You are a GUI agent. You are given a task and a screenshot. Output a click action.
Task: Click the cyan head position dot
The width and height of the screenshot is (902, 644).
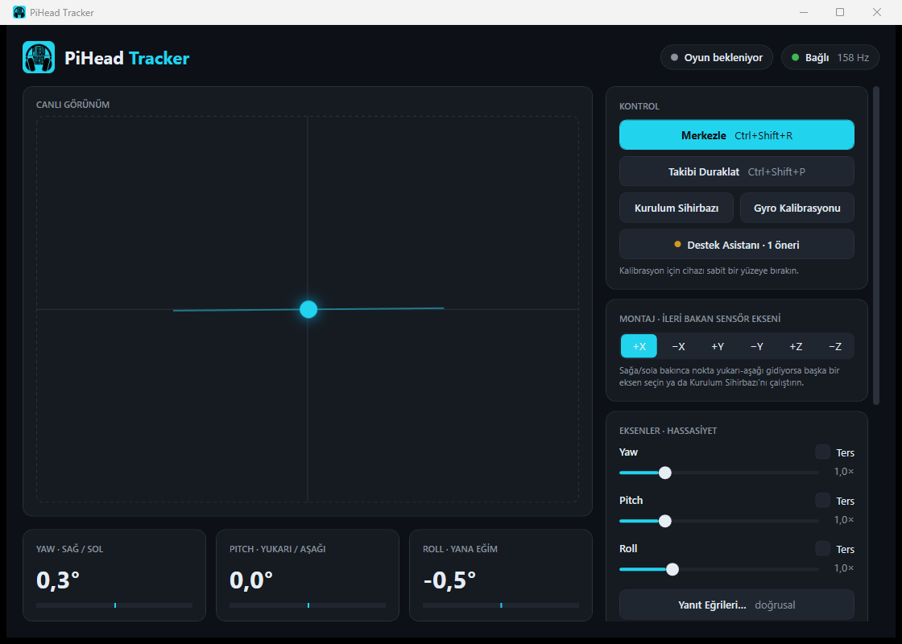308,309
